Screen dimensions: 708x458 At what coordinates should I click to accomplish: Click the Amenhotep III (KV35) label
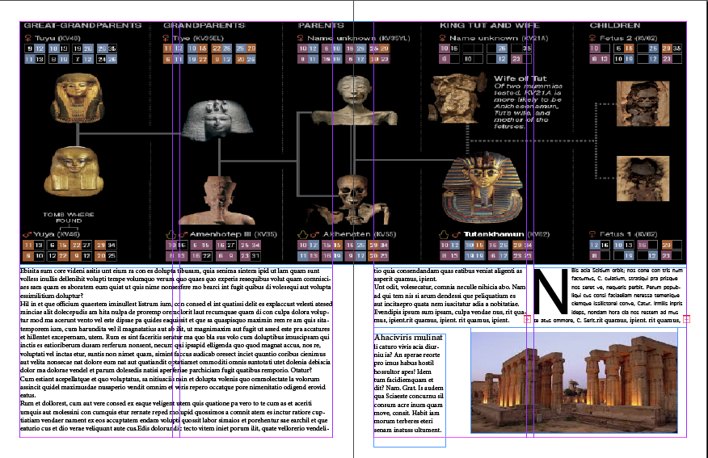tap(234, 234)
